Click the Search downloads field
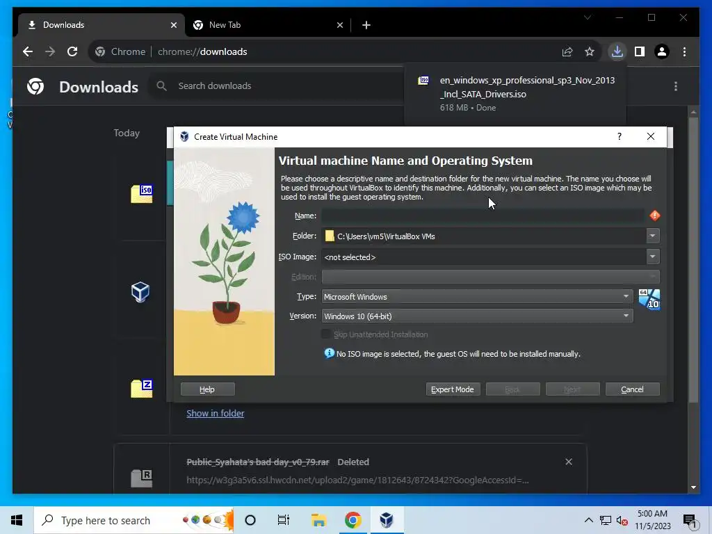This screenshot has height=534, width=712. click(277, 86)
